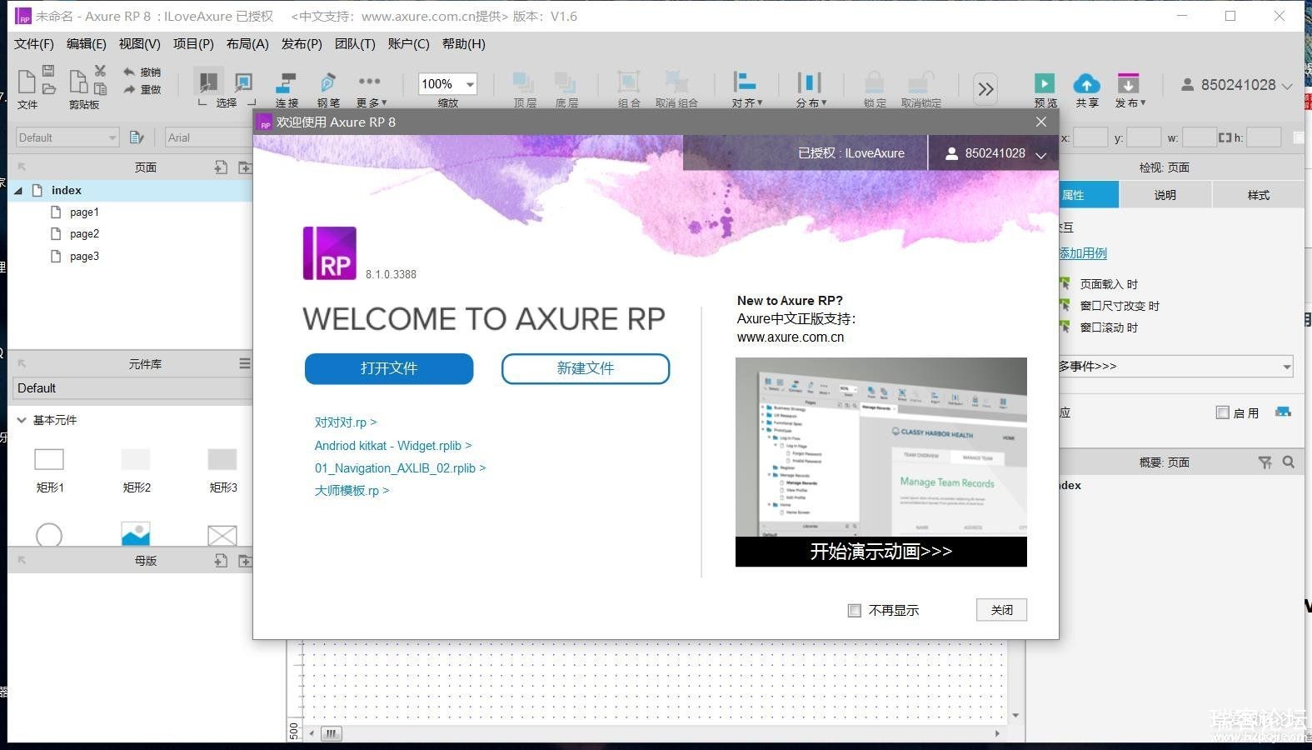1312x750 pixels.
Task: Click the style manager icon beside Default
Action: [x=137, y=137]
